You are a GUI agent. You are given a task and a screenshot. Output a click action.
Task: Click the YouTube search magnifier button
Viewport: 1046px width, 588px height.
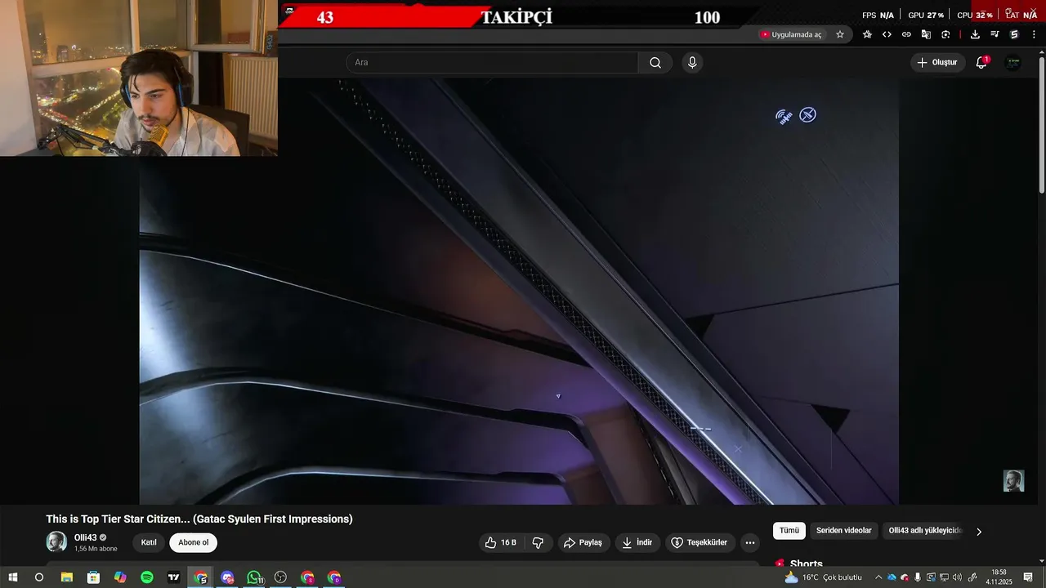pyautogui.click(x=655, y=63)
